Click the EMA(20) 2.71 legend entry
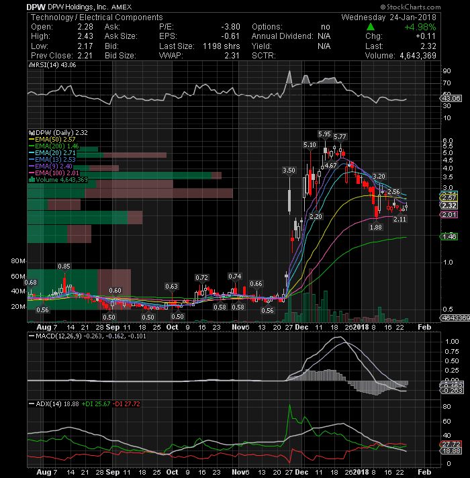Screen dimensions: 470x478 55,153
